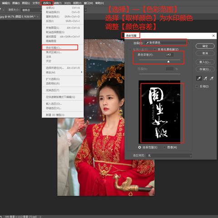Select the Subtract from Sample eyedropper

[x=212, y=78]
